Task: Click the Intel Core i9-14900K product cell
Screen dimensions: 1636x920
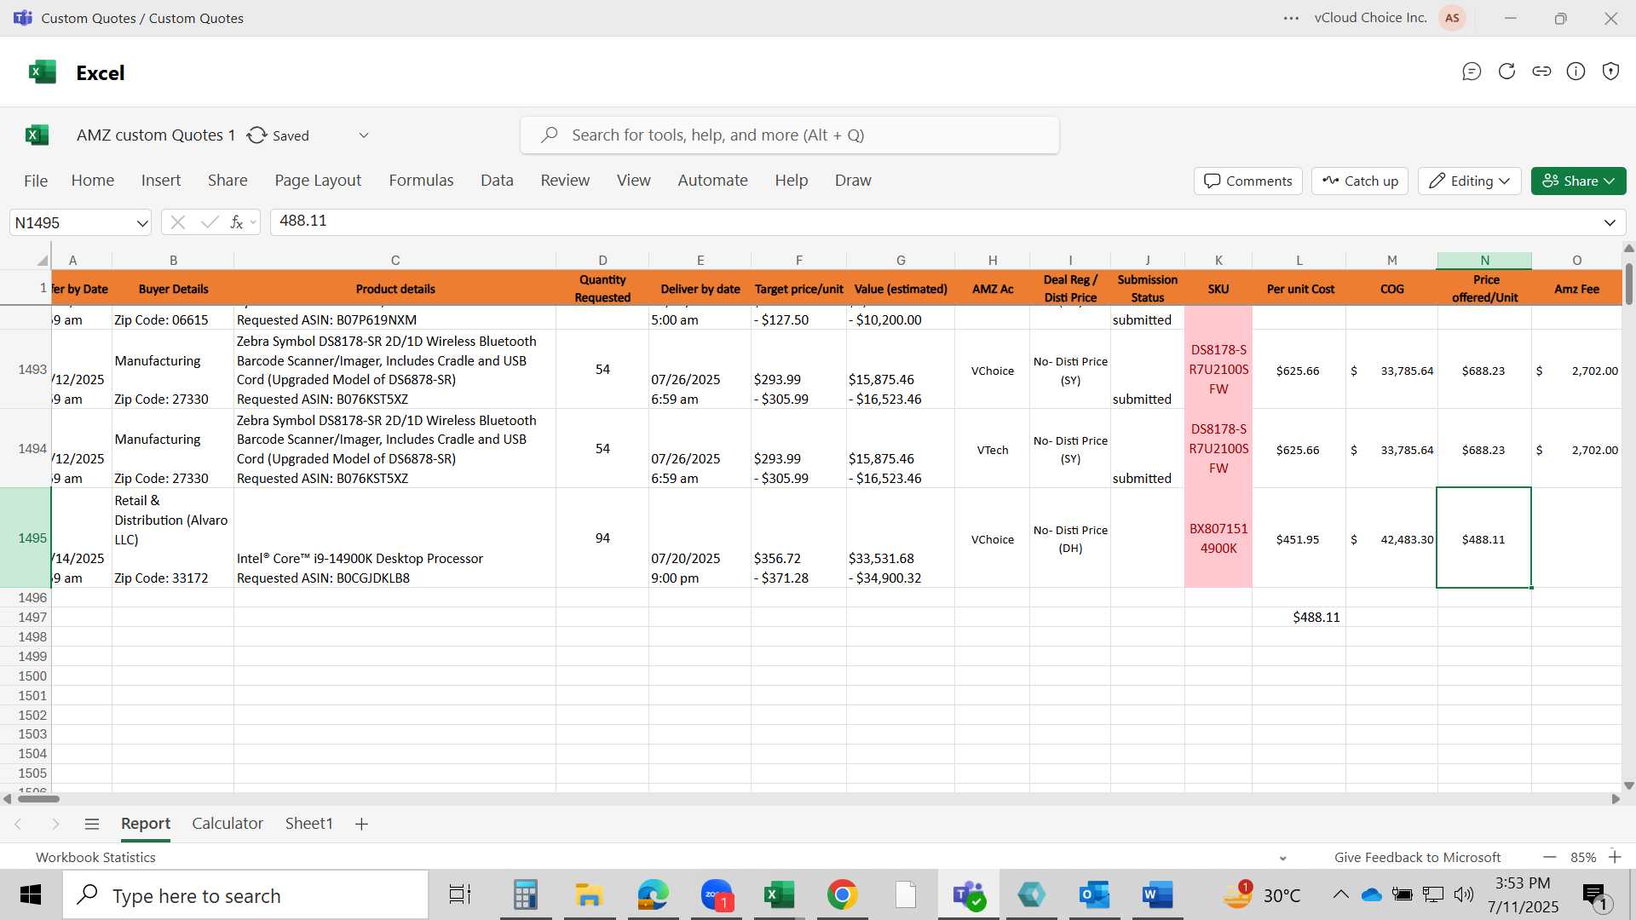Action: [395, 538]
